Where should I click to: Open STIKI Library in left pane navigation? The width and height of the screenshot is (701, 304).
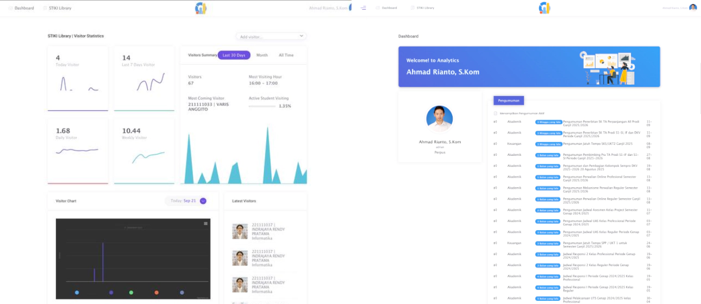[x=57, y=8]
